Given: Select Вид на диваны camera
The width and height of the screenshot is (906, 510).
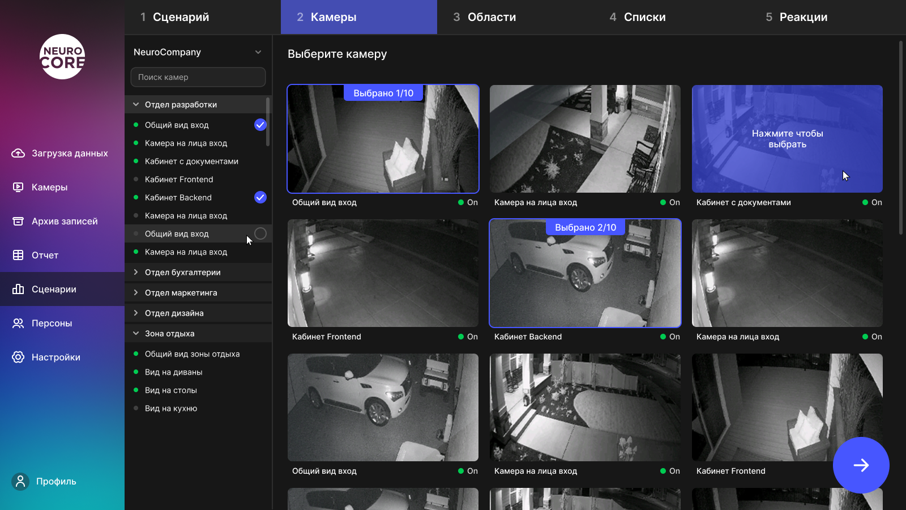Looking at the screenshot, I should coord(198,372).
